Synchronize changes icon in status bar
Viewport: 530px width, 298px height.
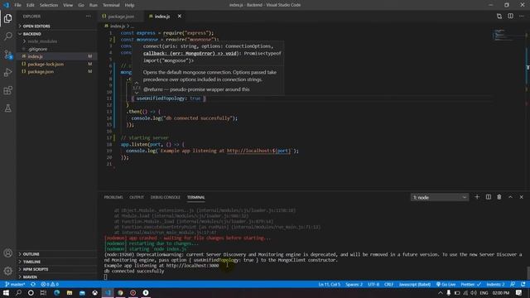33,284
